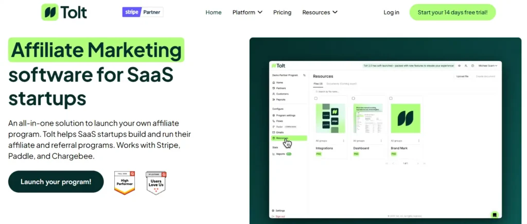Open the Stripe Partner badge
Image resolution: width=527 pixels, height=224 pixels.
tap(143, 12)
